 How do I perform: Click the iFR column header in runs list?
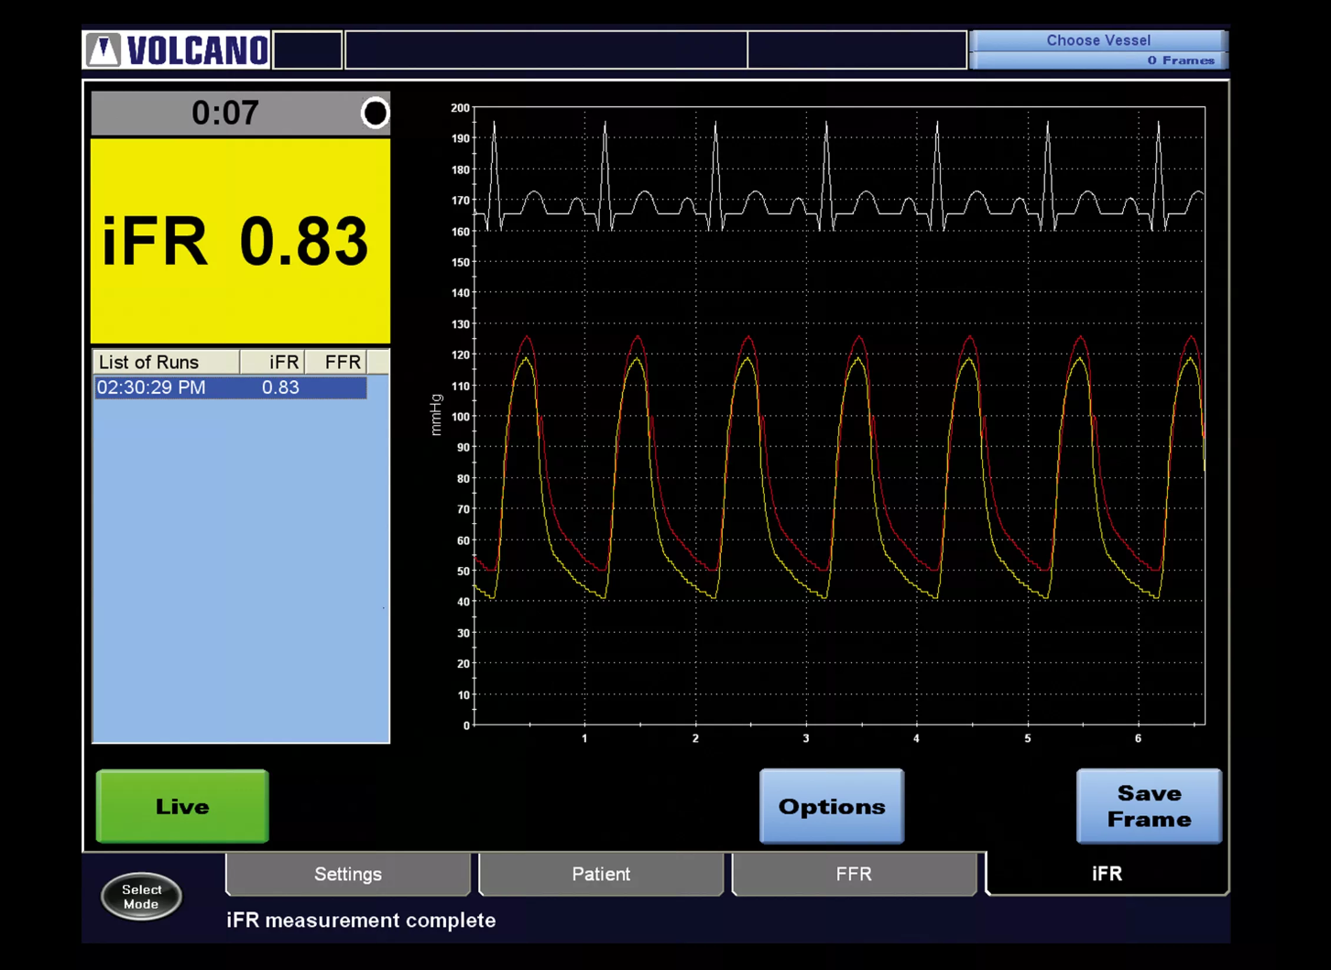[x=273, y=362]
